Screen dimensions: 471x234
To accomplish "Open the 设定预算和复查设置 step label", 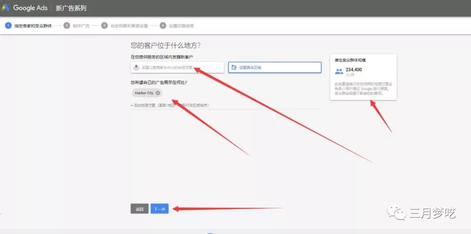I will (129, 26).
